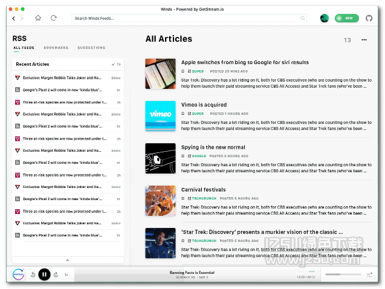Collapse the Recent Articles panel chevron
This screenshot has width=385, height=289.
coord(68,260)
